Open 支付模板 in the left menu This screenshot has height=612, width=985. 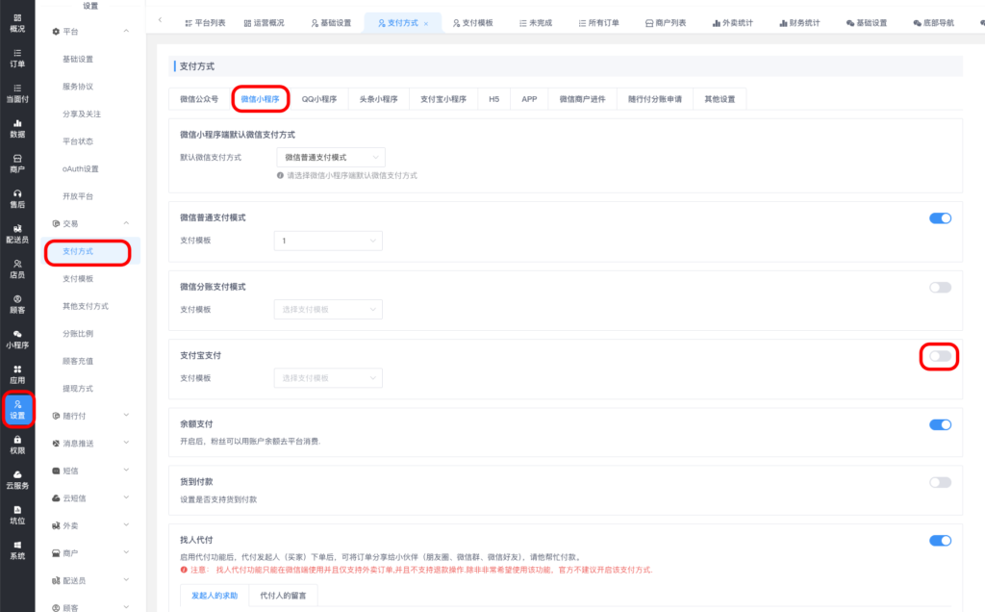point(78,278)
